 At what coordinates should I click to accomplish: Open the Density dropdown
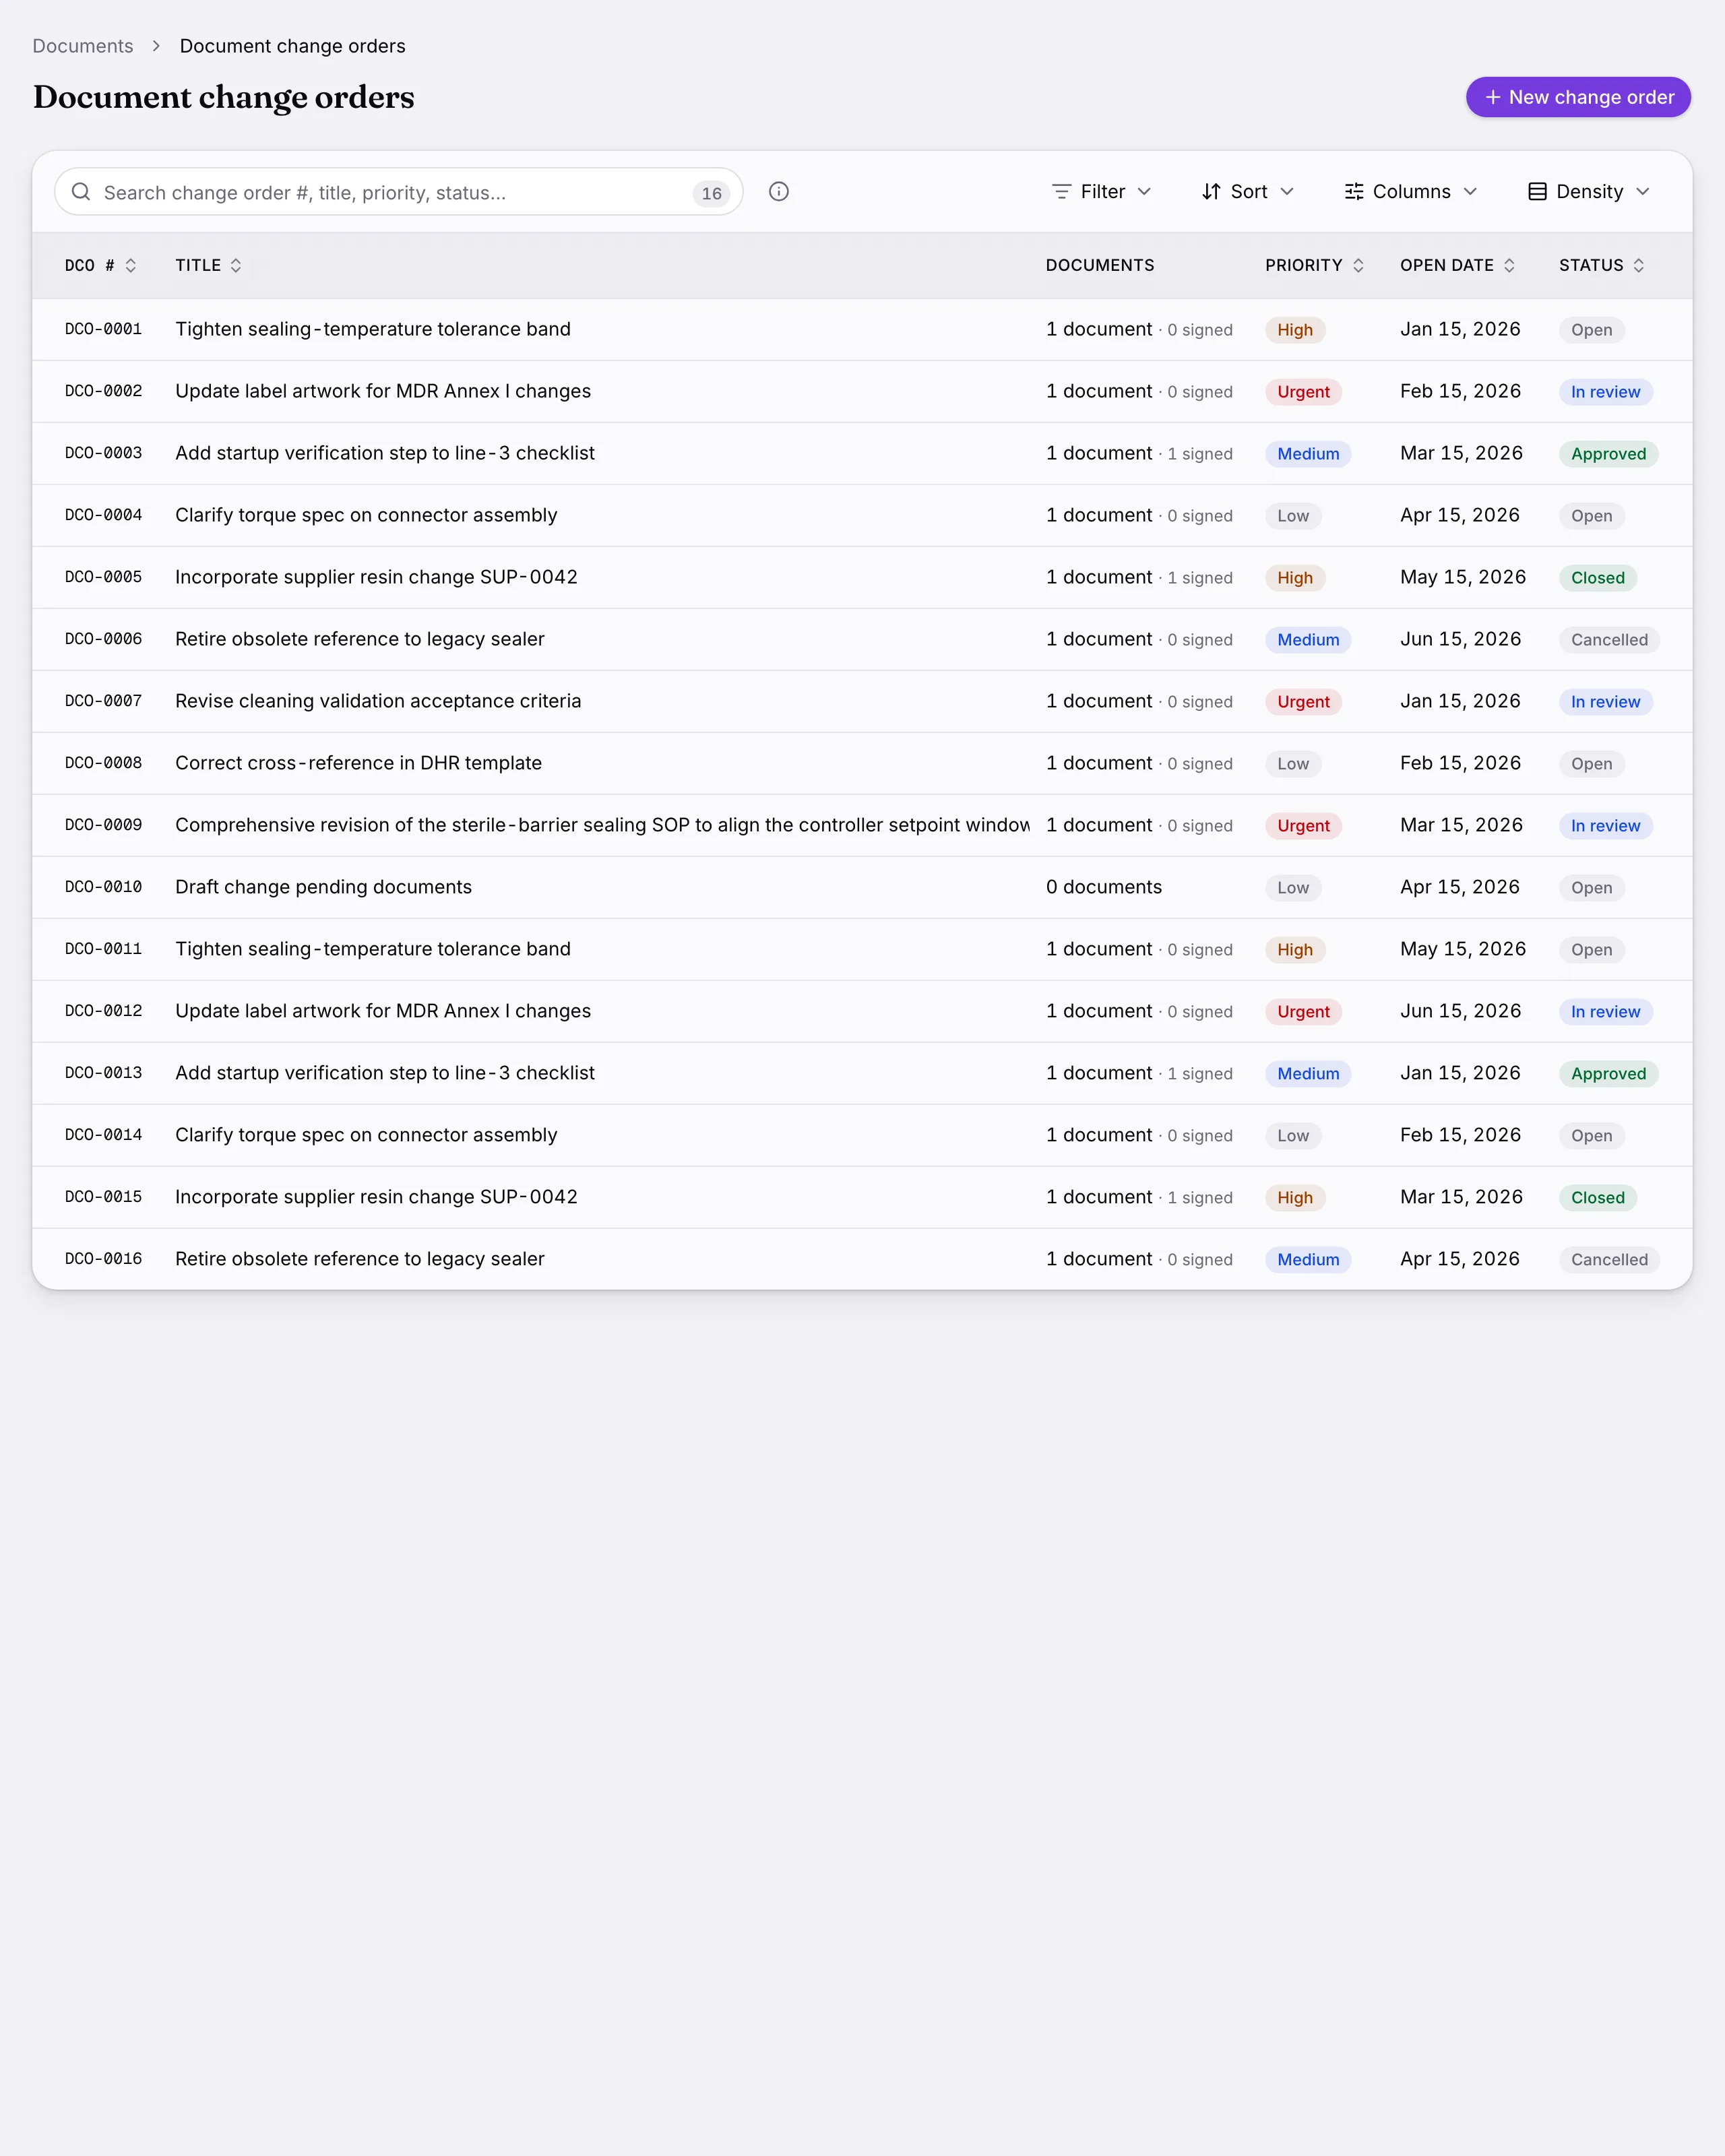1589,191
